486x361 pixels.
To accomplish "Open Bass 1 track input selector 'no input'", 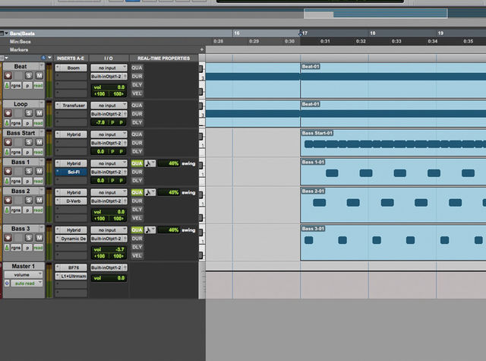I will tap(109, 163).
